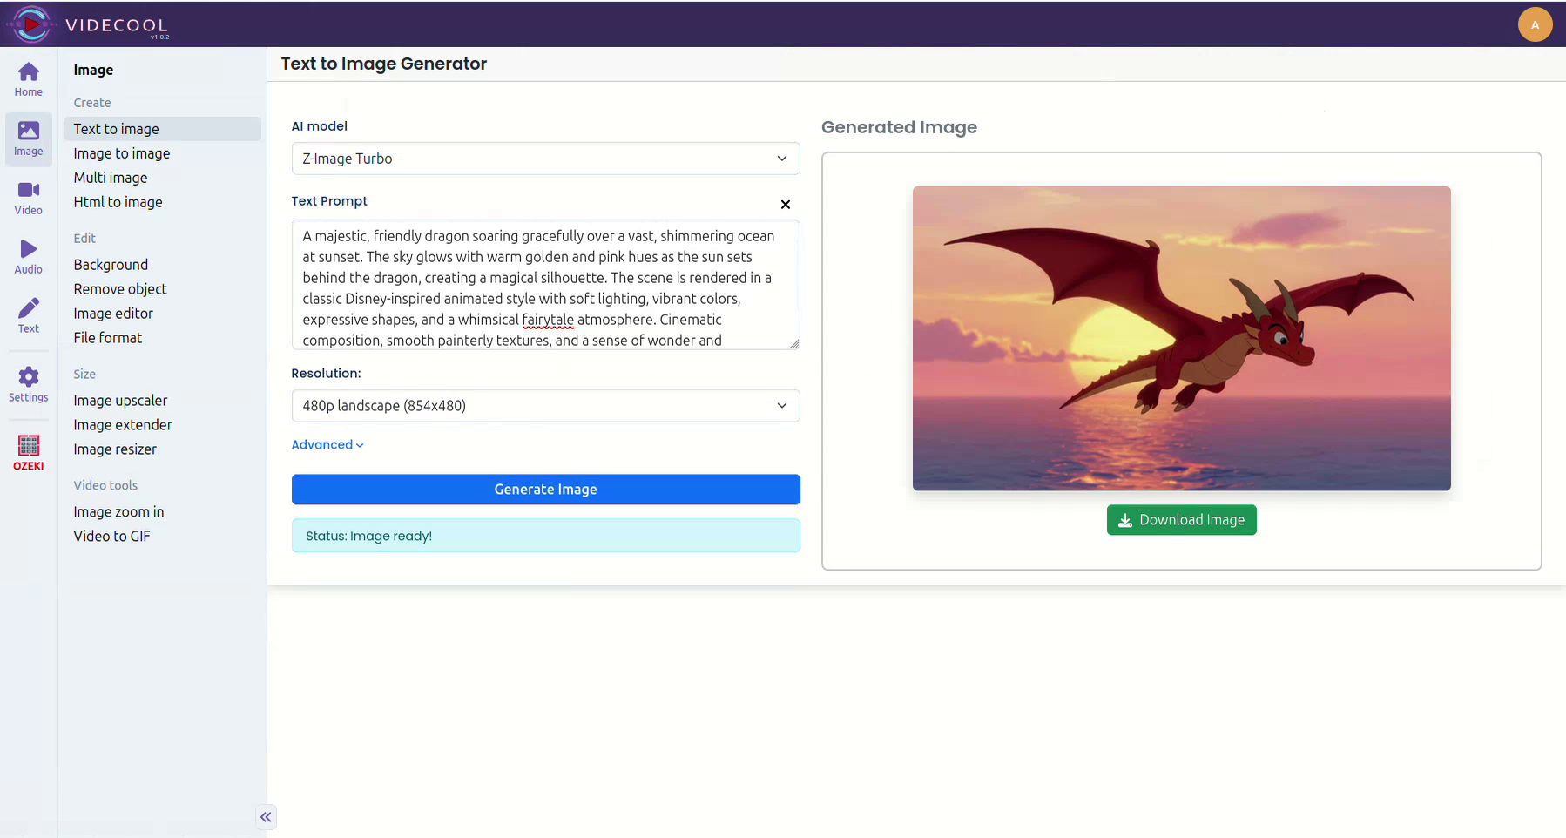
Task: Collapse the sidebar with double chevron
Action: [266, 817]
